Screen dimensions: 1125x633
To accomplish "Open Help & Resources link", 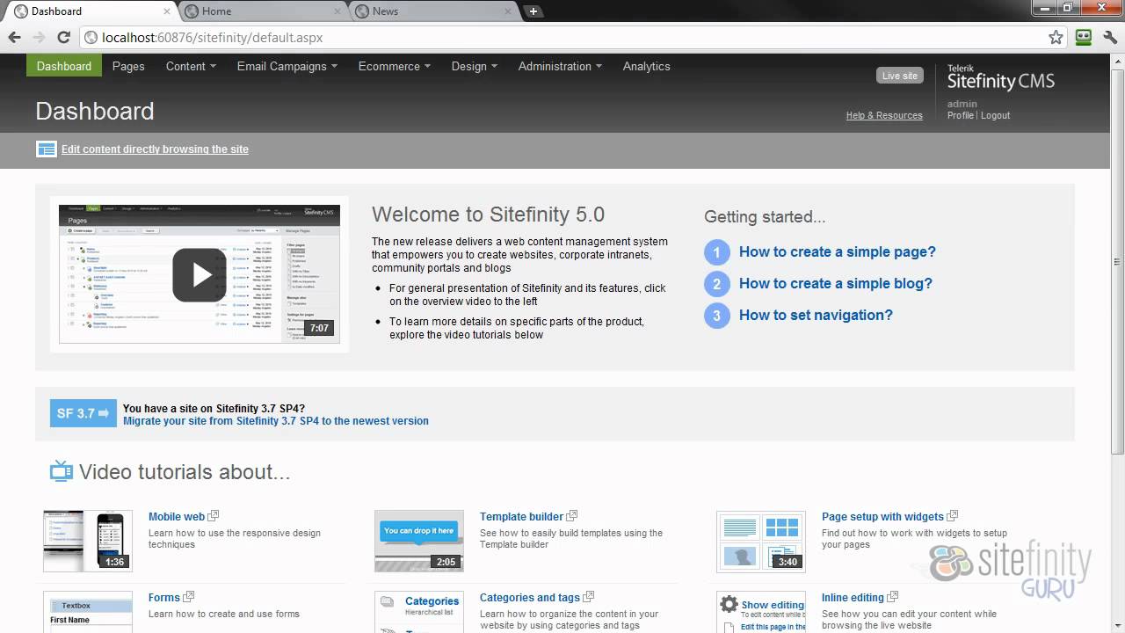I will coord(884,115).
